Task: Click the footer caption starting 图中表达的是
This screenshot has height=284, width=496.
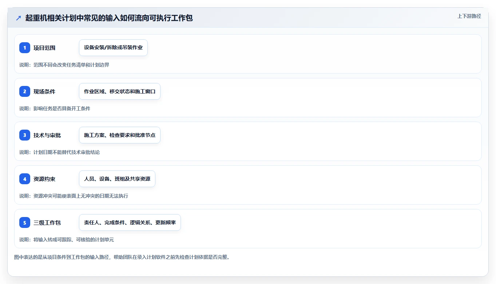Action: tap(122, 257)
